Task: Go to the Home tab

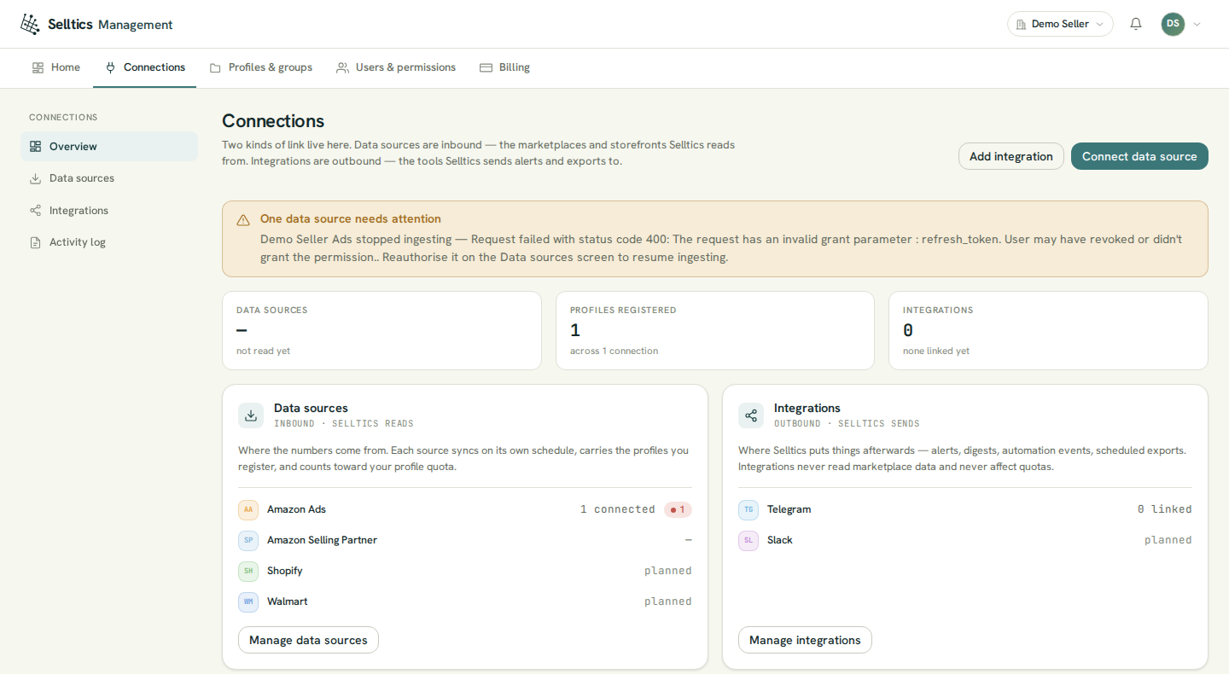Action: [55, 67]
